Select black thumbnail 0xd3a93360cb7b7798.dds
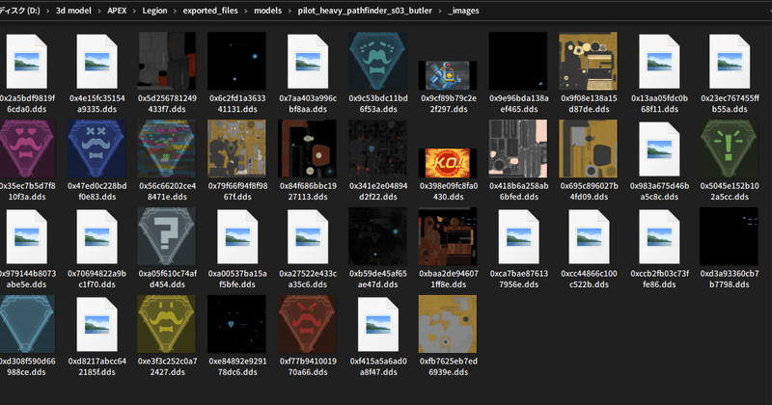Viewport: 772px width, 405px height. pyautogui.click(x=730, y=236)
